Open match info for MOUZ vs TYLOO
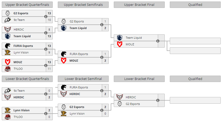 pos(46,65)
